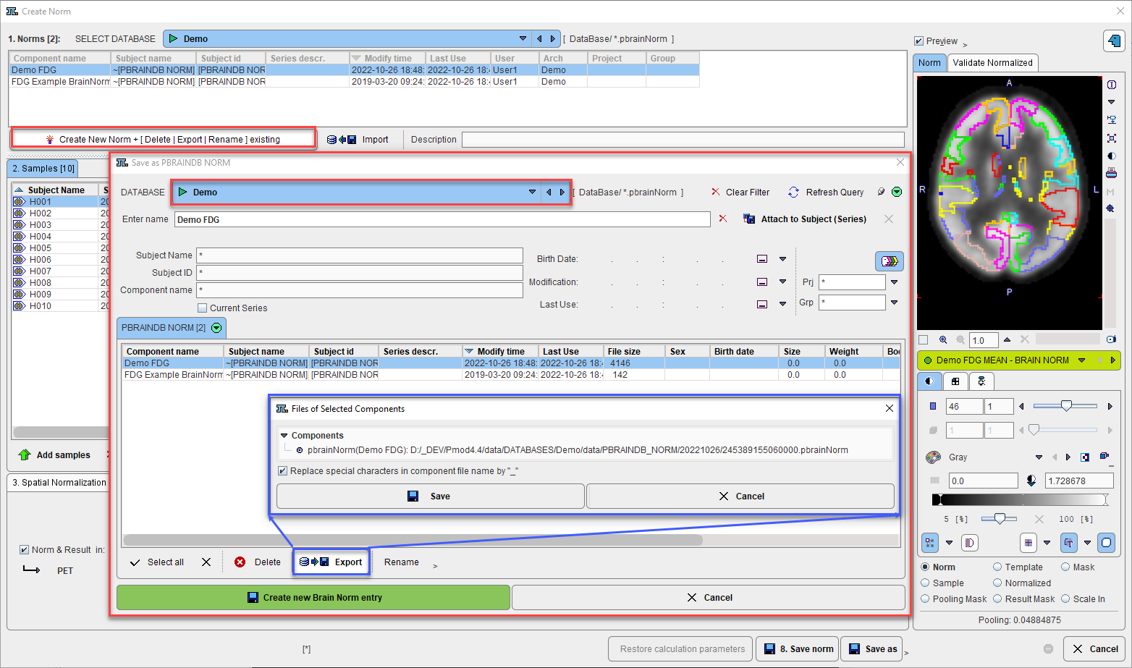Click the colorful filter button right of Birth Date
Screen dimensions: 1132x668
pyautogui.click(x=889, y=261)
